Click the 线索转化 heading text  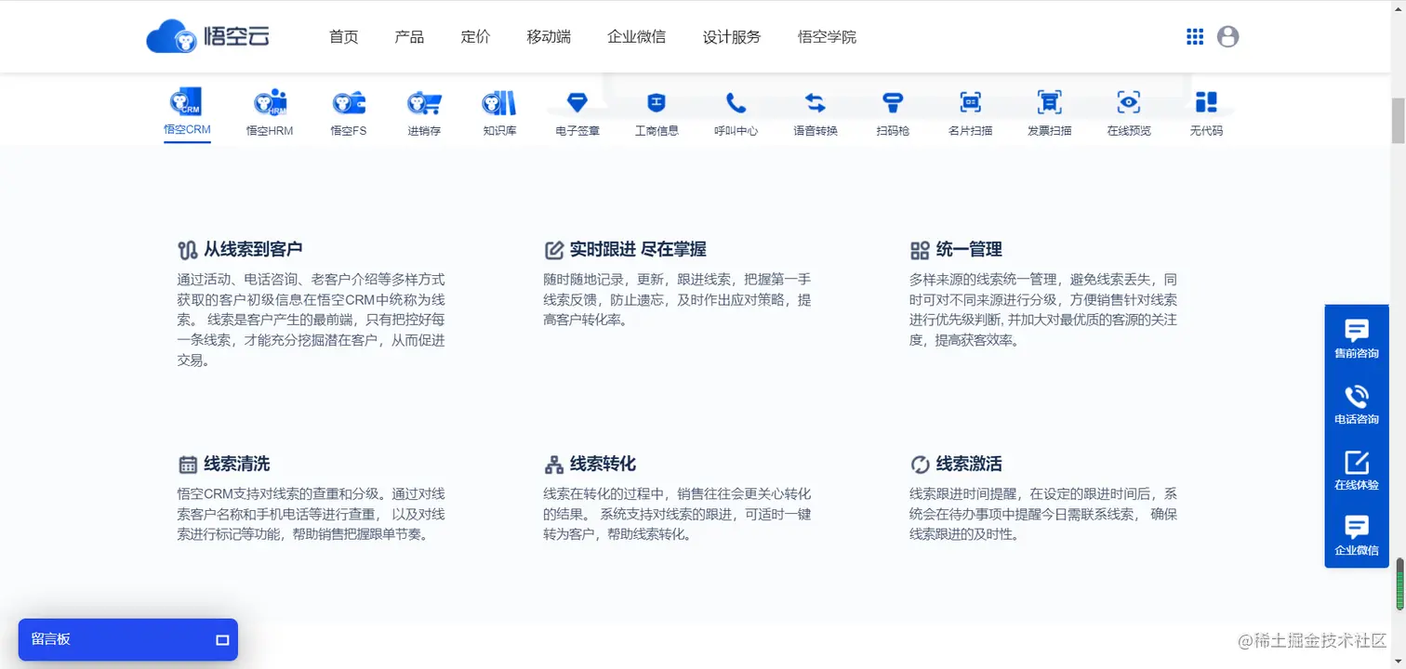[603, 464]
